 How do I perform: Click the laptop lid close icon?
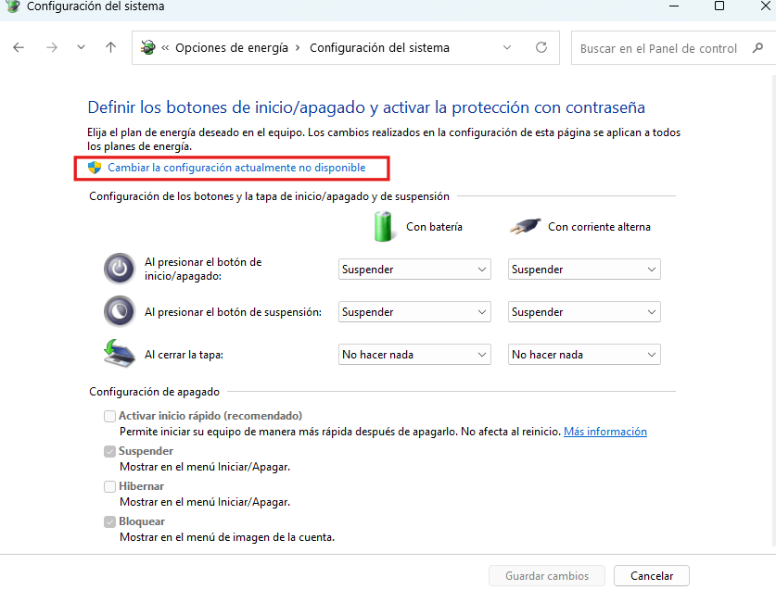pos(119,354)
